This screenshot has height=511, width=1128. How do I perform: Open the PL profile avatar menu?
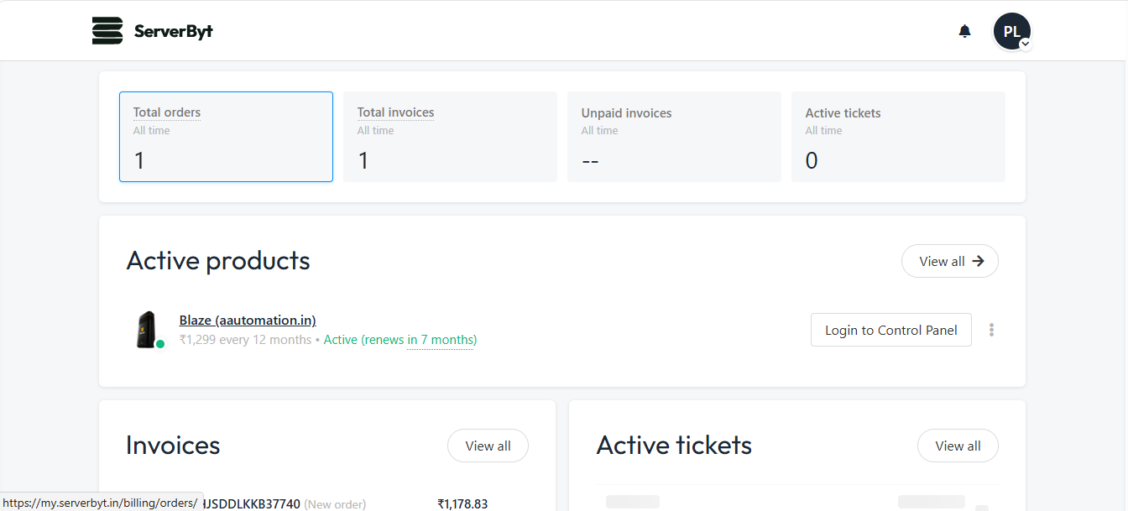pyautogui.click(x=1011, y=31)
